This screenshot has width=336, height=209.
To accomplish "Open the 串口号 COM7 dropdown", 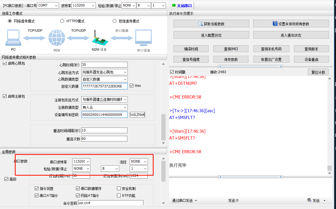I will (48, 5).
